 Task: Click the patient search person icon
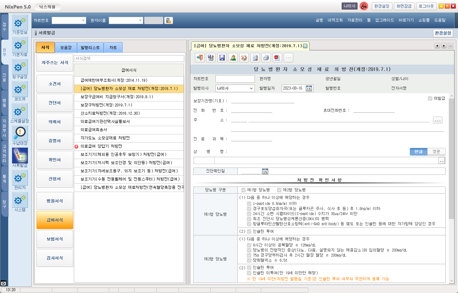click(x=233, y=58)
